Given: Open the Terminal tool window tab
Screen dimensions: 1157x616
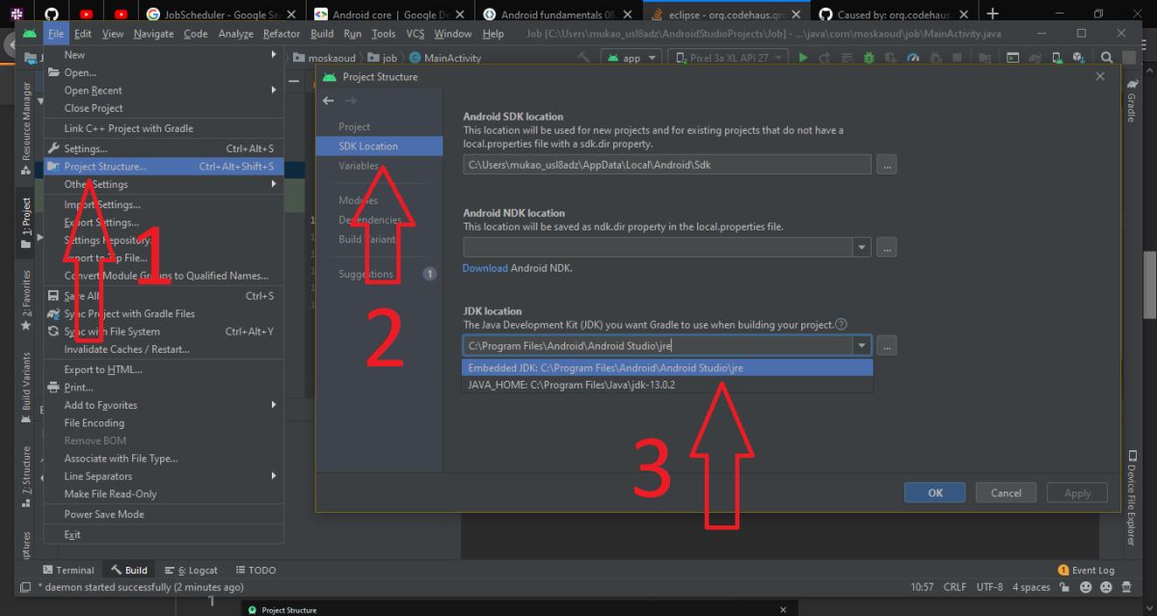Looking at the screenshot, I should click(67, 570).
